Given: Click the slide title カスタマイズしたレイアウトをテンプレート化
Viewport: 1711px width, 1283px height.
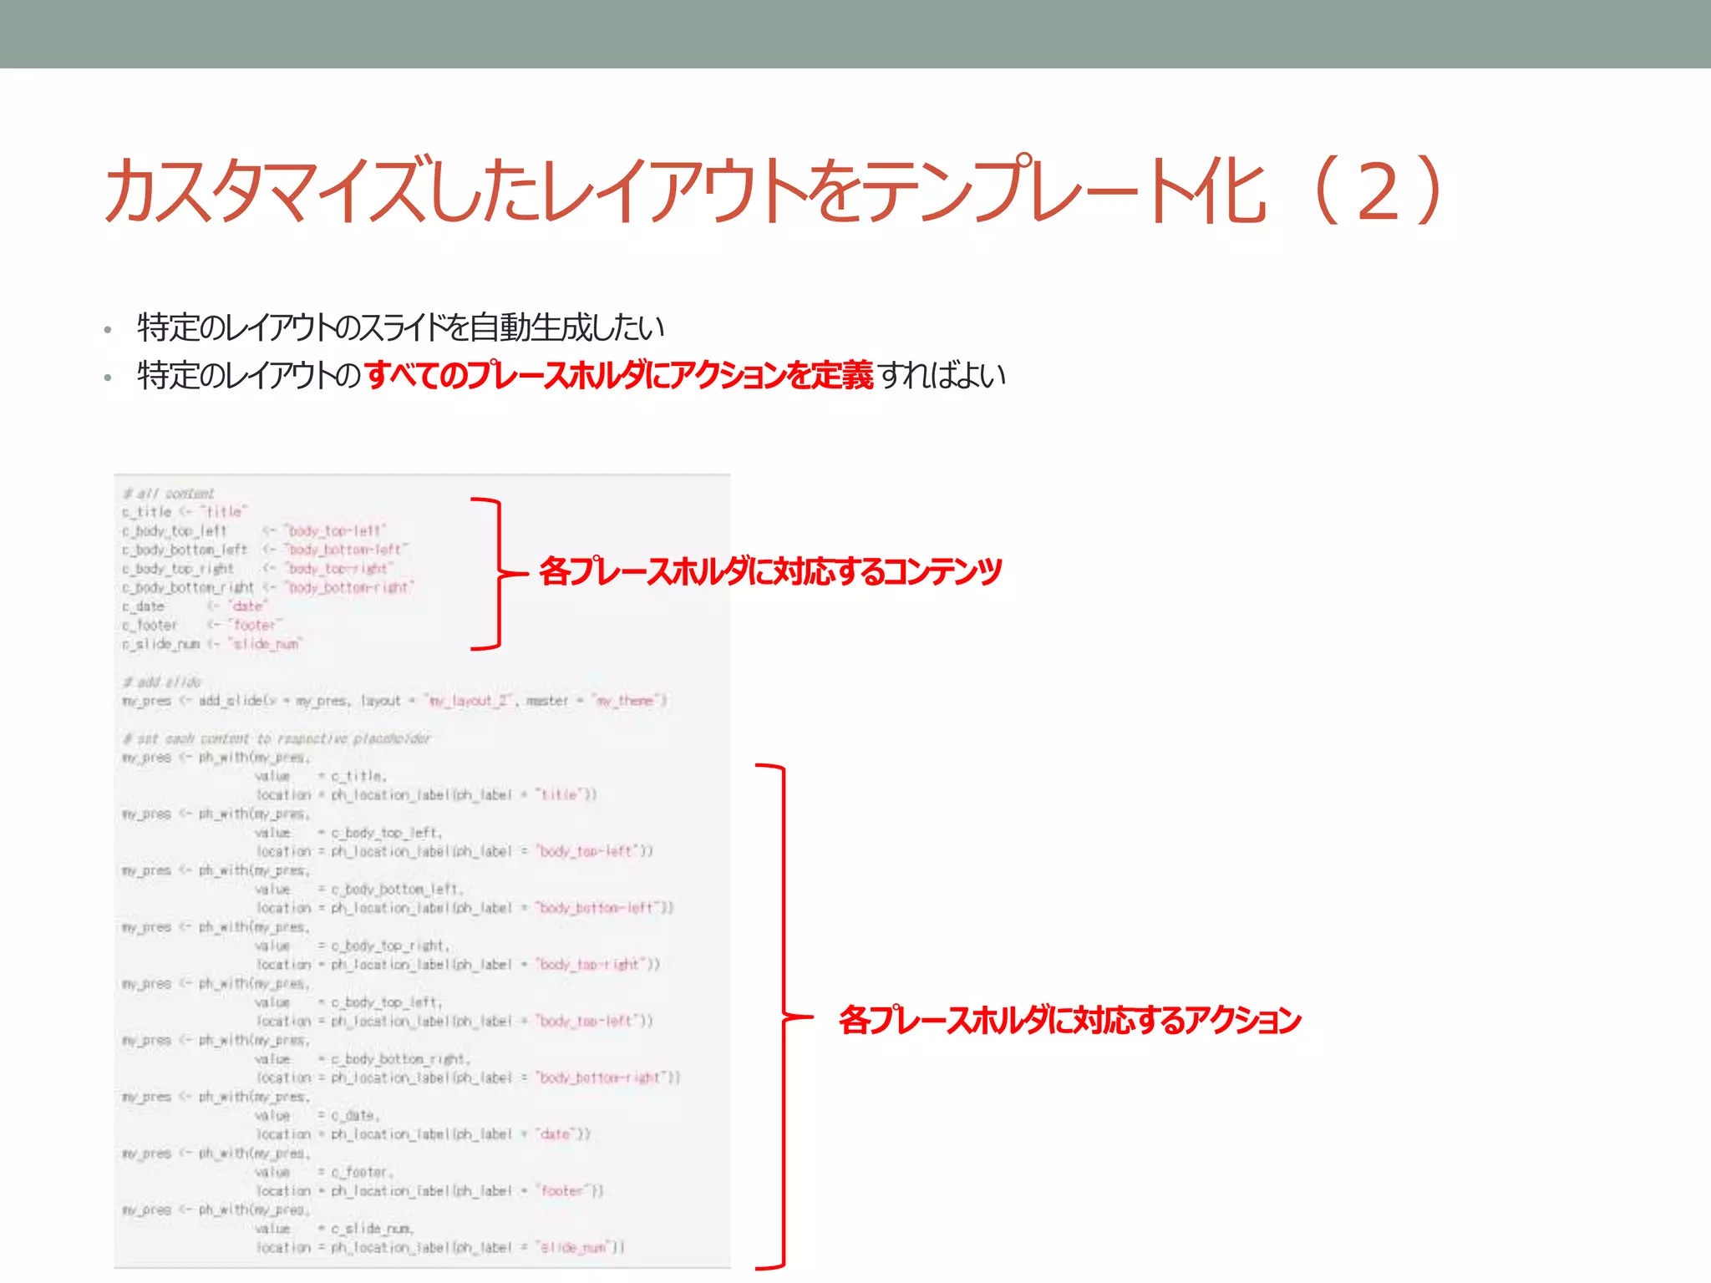Looking at the screenshot, I should point(685,190).
